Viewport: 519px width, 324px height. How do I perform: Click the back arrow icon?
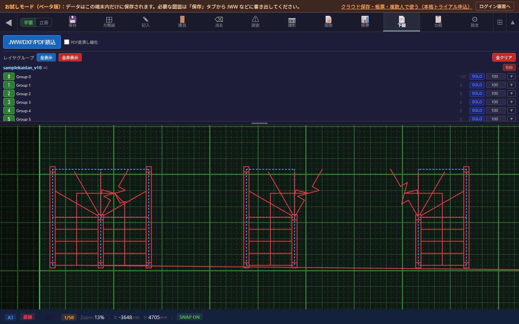9,22
